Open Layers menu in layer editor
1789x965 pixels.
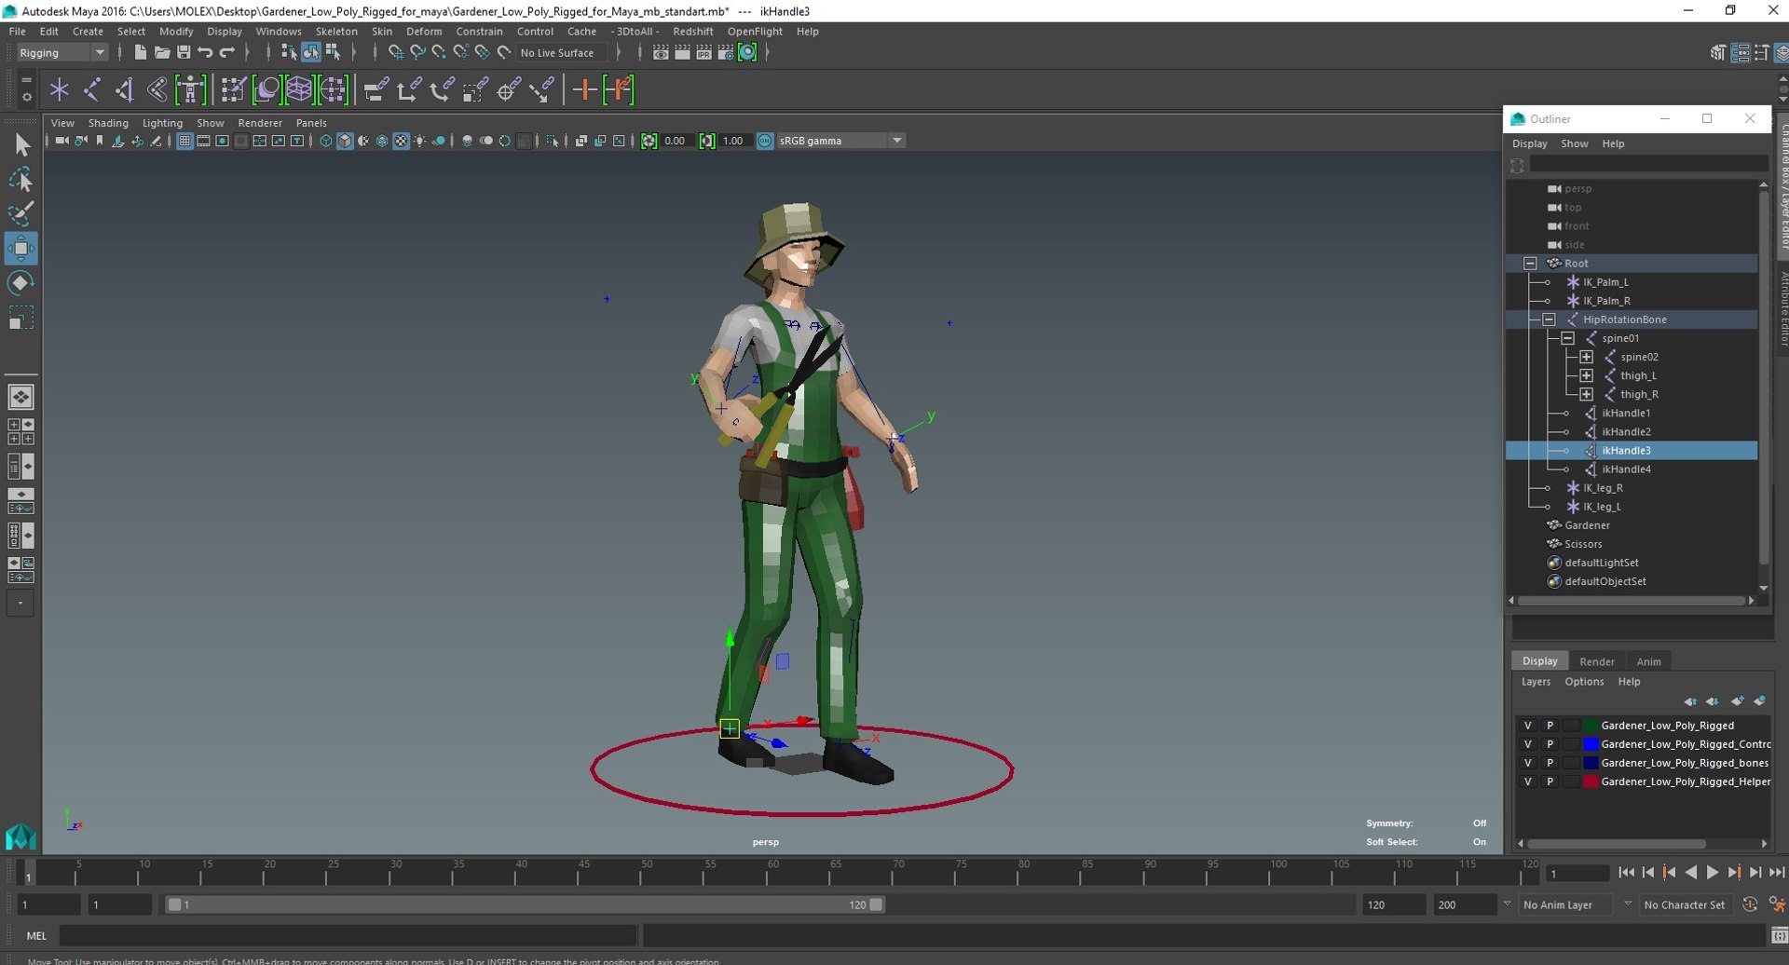[x=1536, y=682]
